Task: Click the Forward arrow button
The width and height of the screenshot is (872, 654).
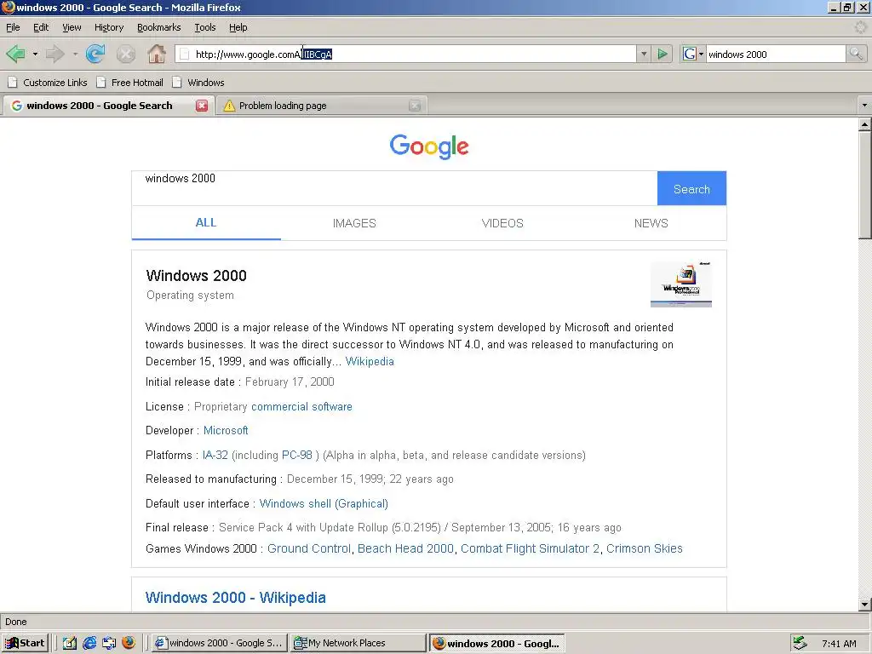Action: pos(55,54)
